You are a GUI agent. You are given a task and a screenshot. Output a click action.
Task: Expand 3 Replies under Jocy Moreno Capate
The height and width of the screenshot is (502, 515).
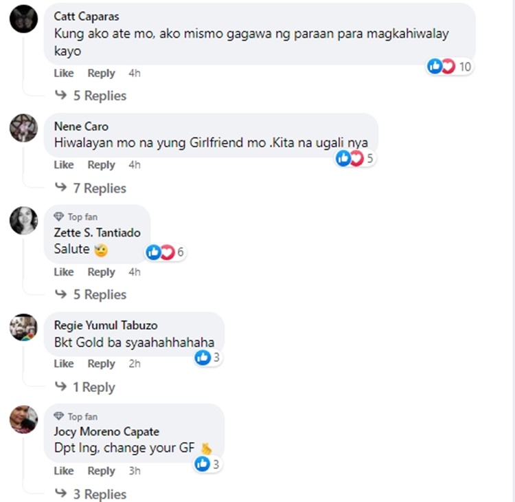pyautogui.click(x=91, y=494)
